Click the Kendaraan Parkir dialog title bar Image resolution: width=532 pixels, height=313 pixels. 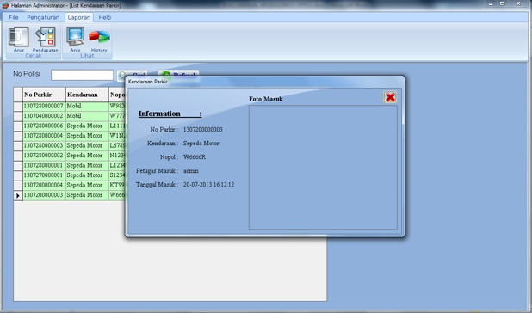coord(264,82)
